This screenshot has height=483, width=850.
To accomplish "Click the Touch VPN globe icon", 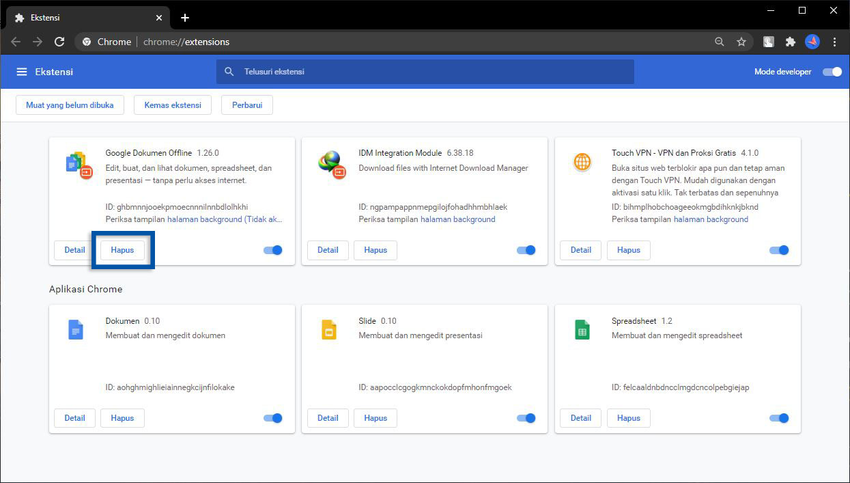I will pyautogui.click(x=581, y=162).
